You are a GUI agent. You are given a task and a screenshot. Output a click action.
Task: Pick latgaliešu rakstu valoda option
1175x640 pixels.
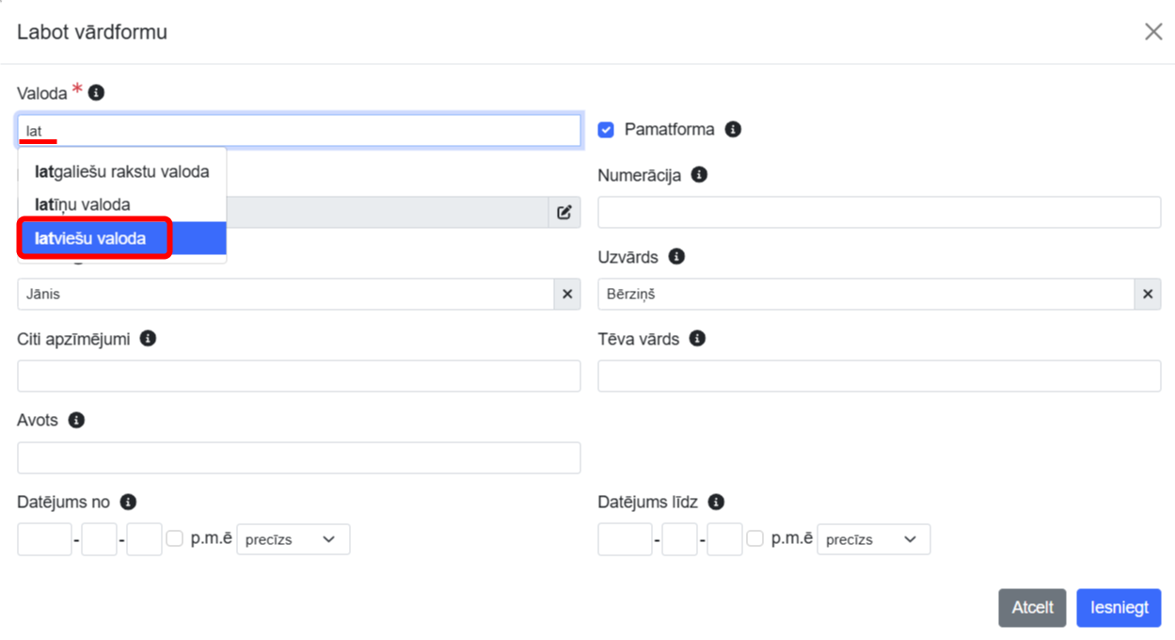121,172
